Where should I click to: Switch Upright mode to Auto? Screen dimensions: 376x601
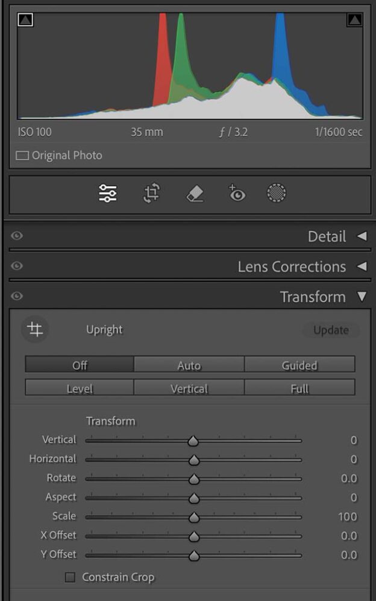(x=189, y=365)
